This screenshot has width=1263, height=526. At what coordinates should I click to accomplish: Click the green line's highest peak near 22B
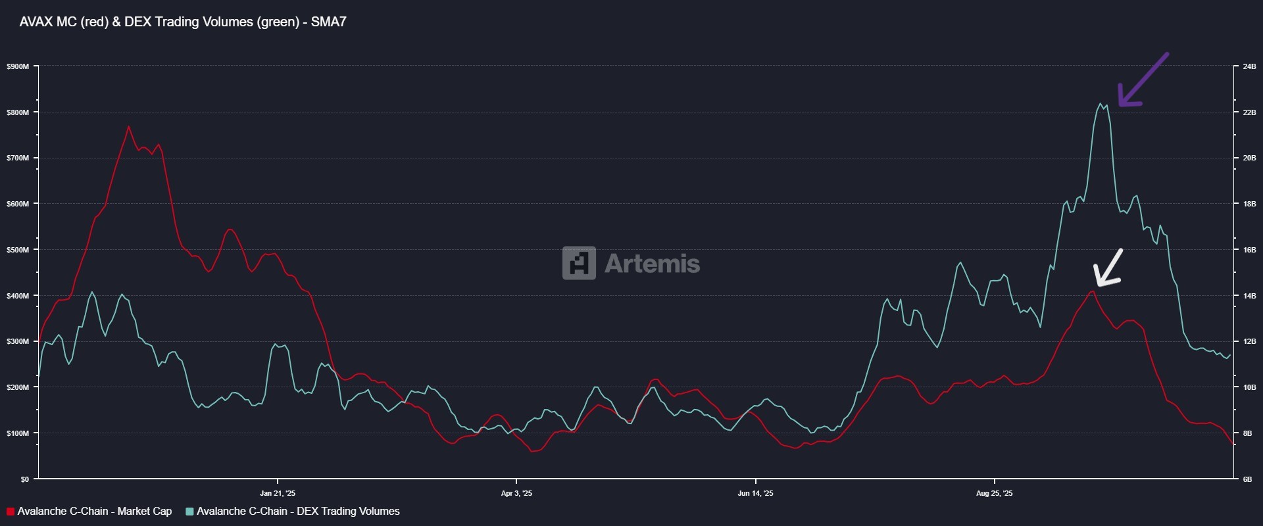coord(1100,104)
